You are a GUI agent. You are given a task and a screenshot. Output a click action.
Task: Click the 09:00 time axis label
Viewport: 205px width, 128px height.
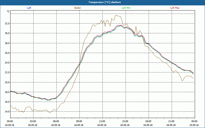pos(79,121)
